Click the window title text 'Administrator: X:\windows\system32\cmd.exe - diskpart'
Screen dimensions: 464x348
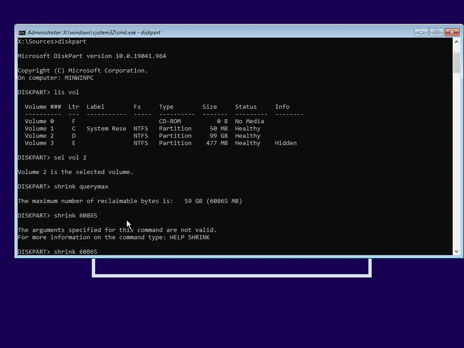(x=94, y=33)
